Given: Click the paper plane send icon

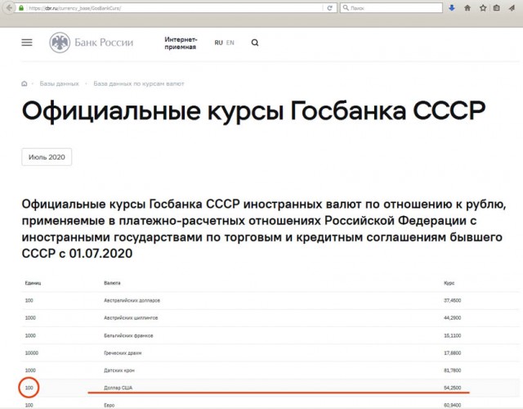Looking at the screenshot, I should [x=512, y=8].
